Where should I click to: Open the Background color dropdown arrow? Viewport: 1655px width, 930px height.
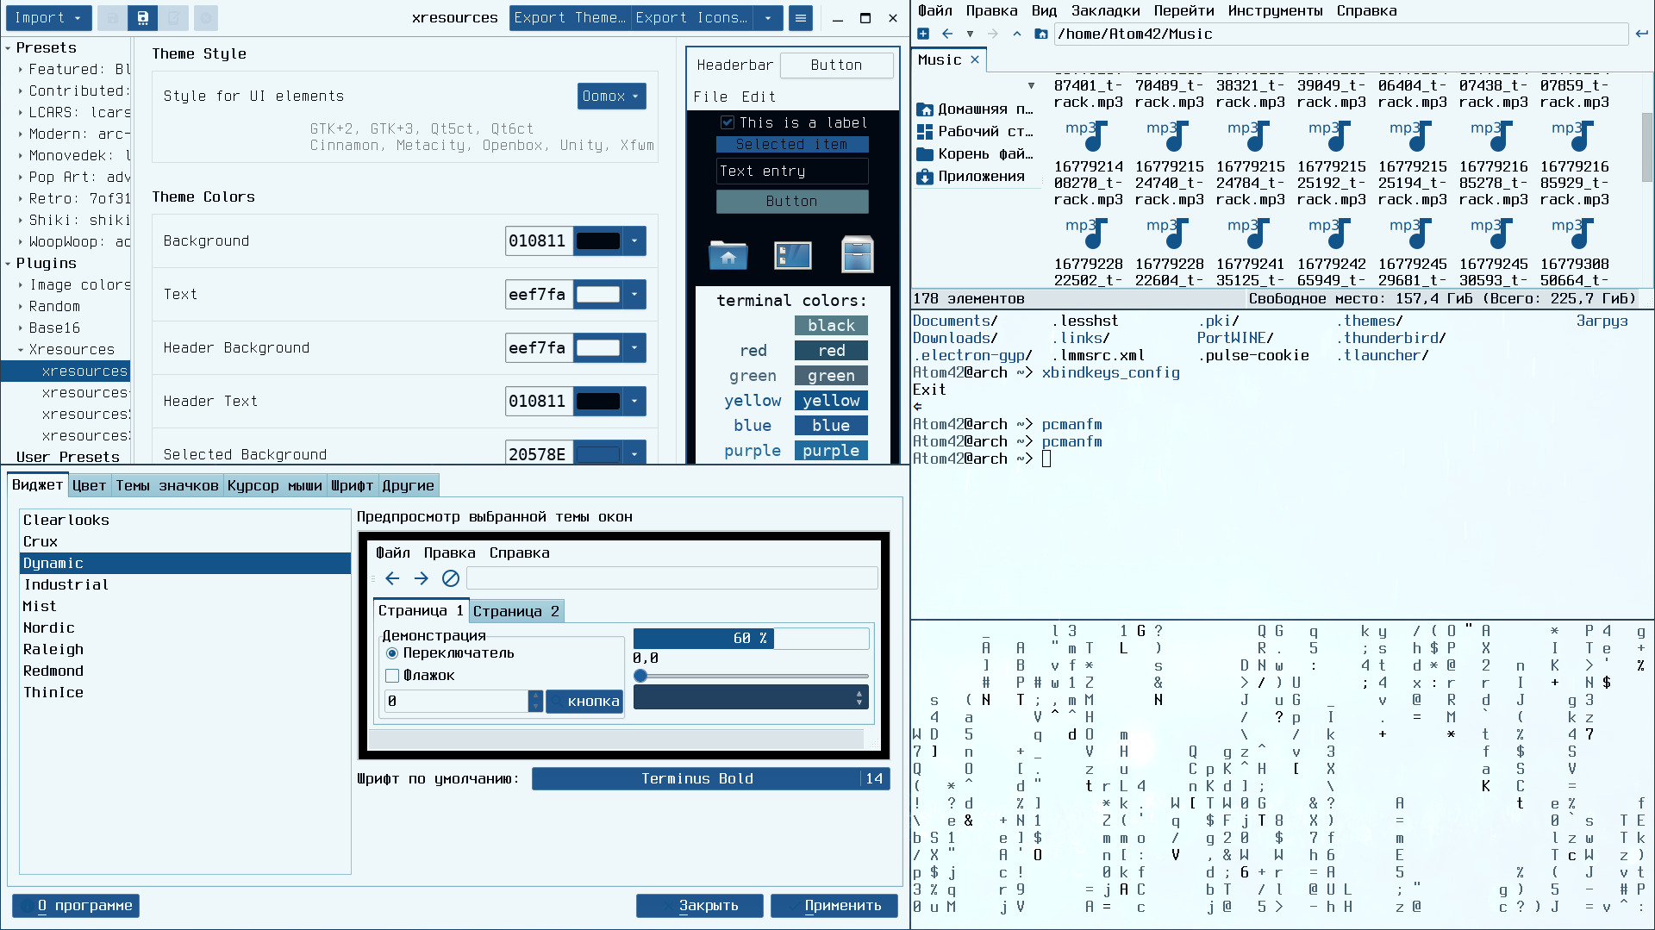point(634,240)
